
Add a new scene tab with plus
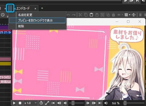pyautogui.click(x=42, y=8)
